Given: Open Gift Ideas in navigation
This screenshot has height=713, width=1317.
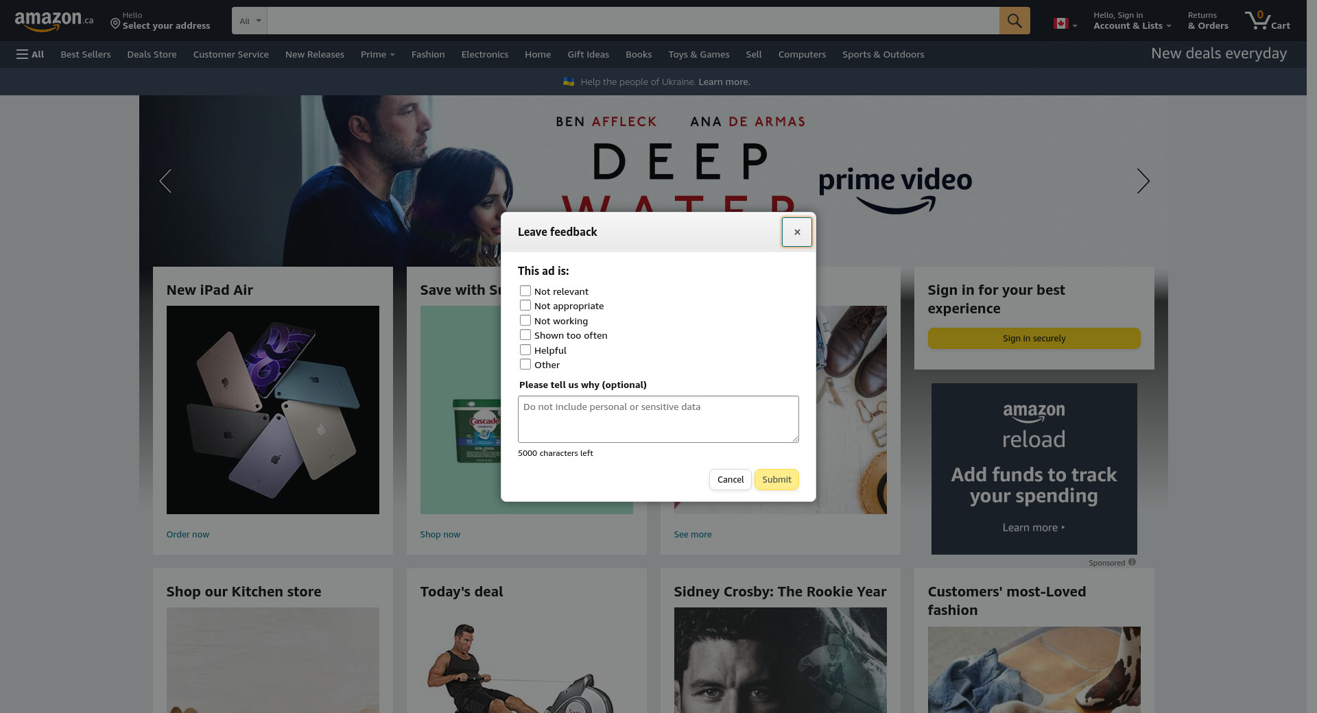Looking at the screenshot, I should (x=588, y=54).
